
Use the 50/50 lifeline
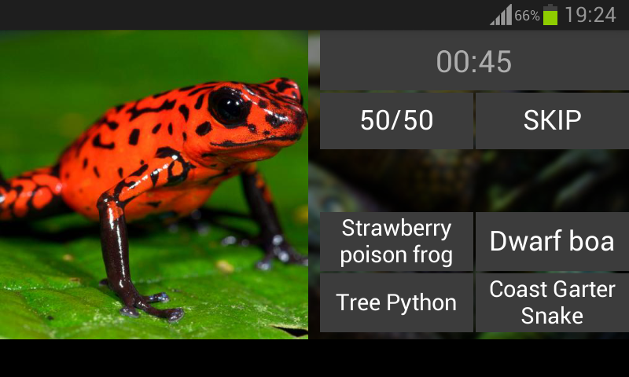click(x=397, y=120)
